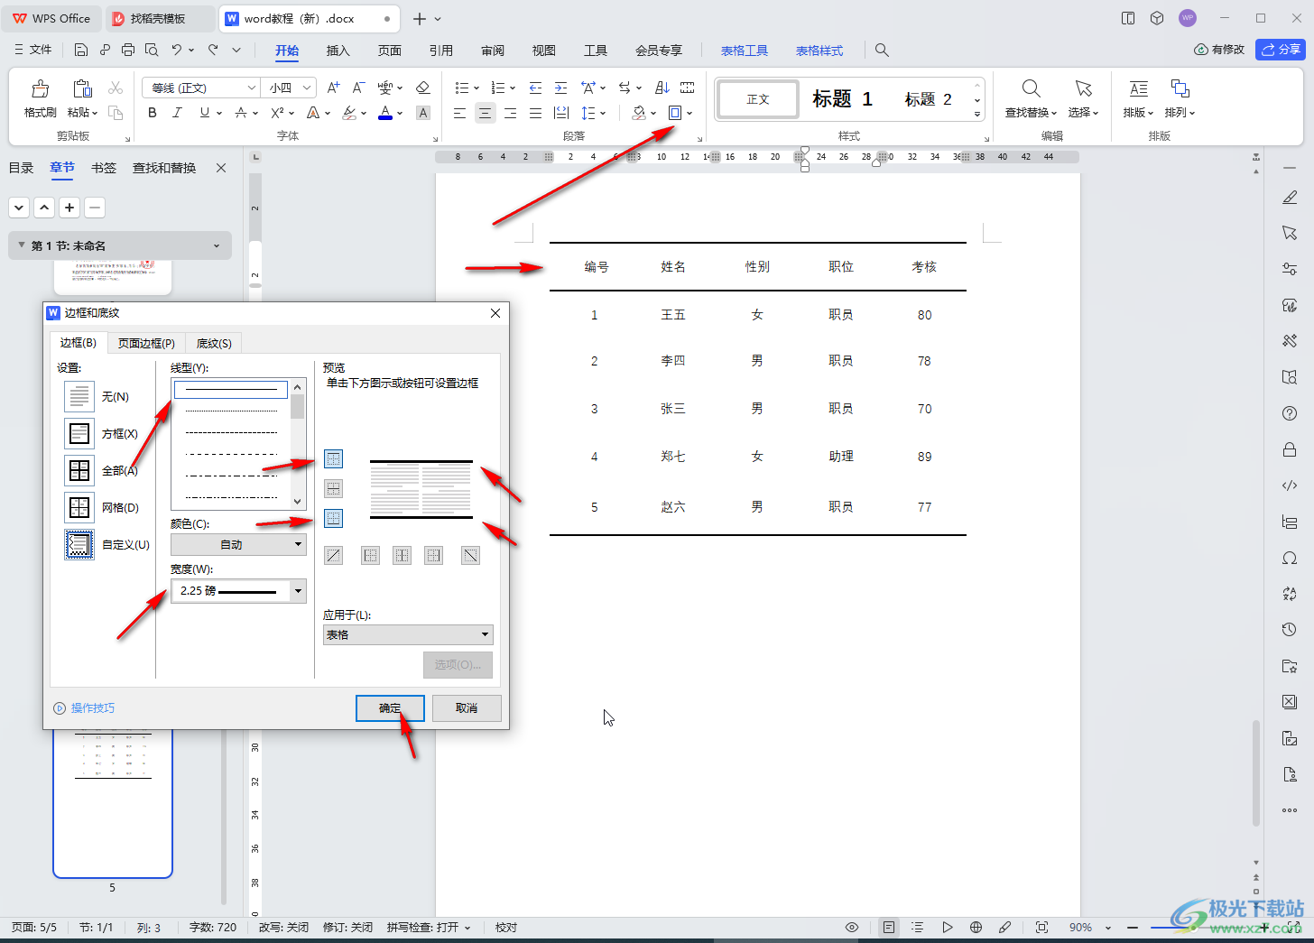The width and height of the screenshot is (1314, 943).
Task: Click the Bold formatting button
Action: click(x=153, y=113)
